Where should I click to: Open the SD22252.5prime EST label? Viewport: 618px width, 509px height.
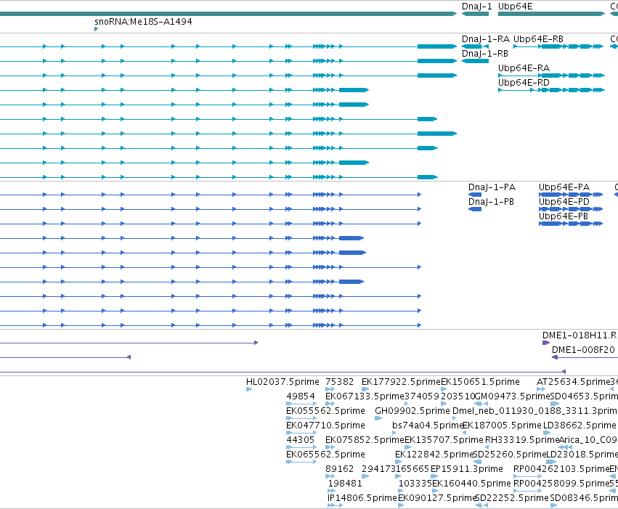coord(513,498)
